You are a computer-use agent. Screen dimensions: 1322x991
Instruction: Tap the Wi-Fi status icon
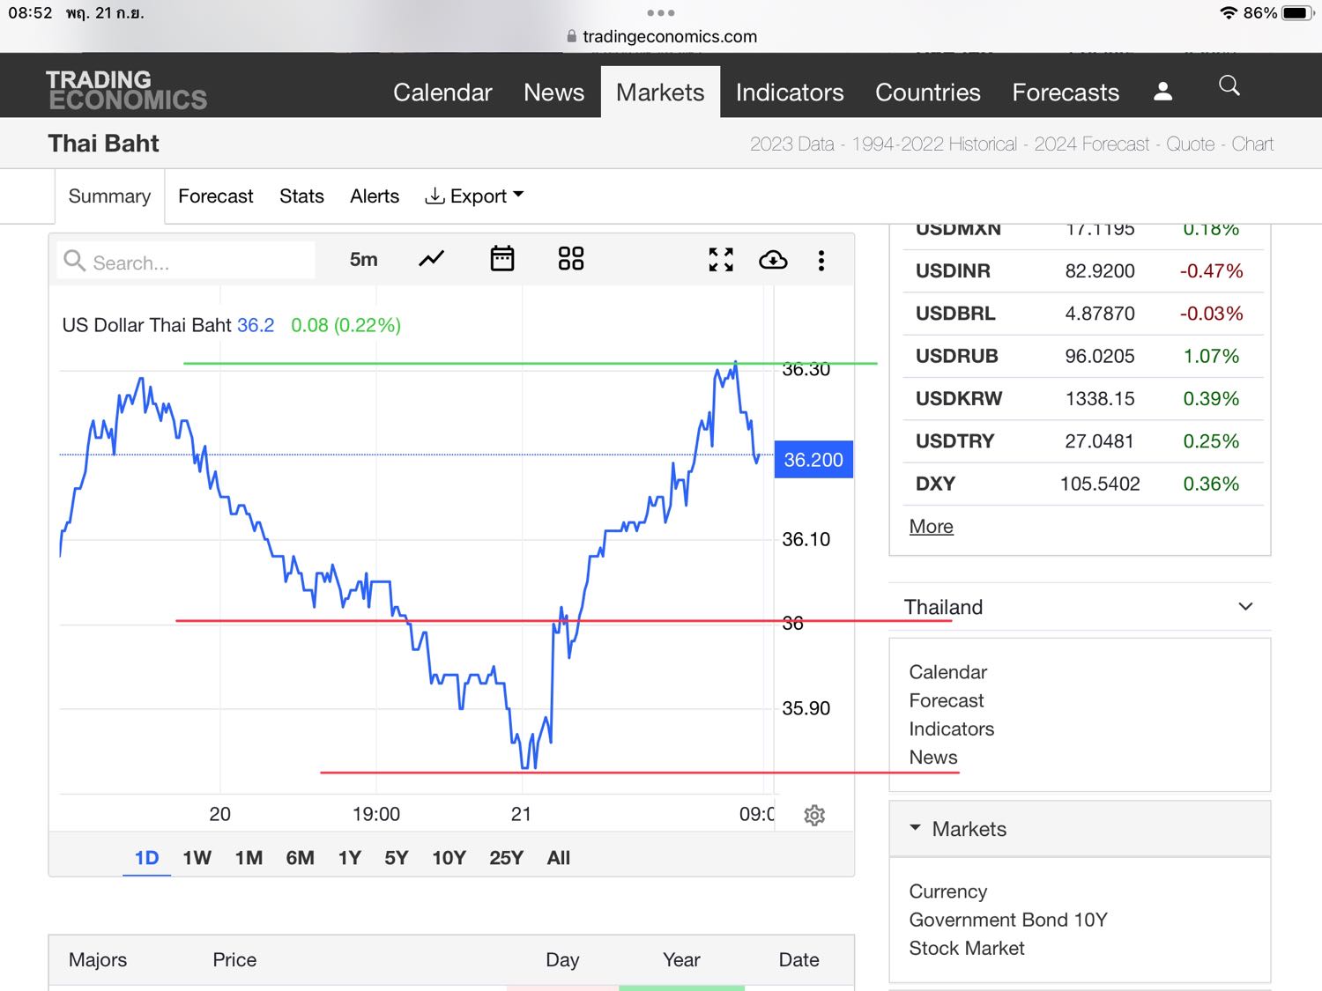point(1229,13)
